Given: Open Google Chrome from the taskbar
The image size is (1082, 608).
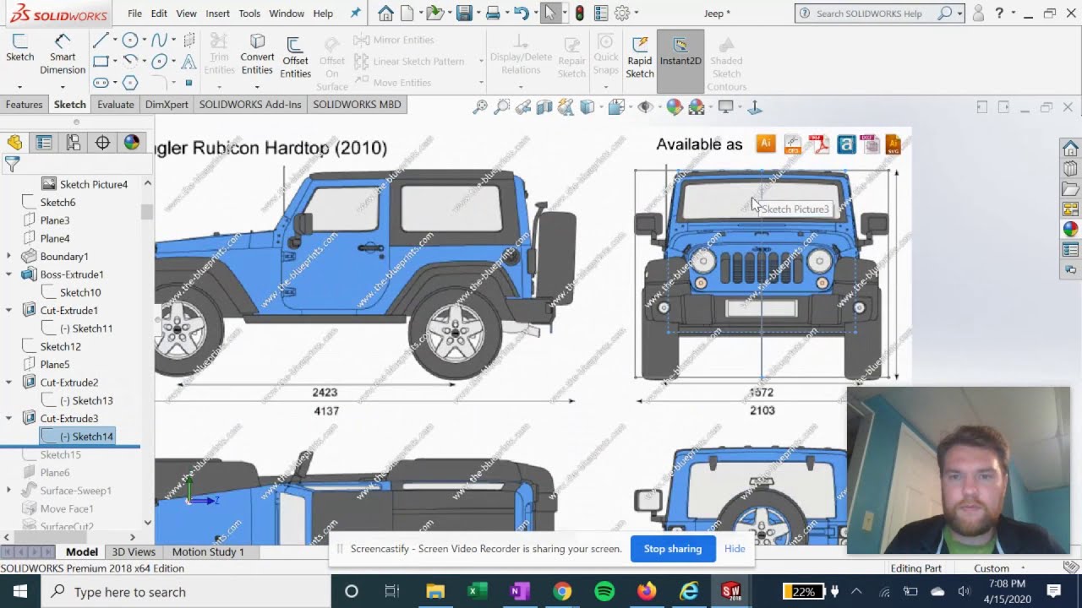Looking at the screenshot, I should (562, 591).
